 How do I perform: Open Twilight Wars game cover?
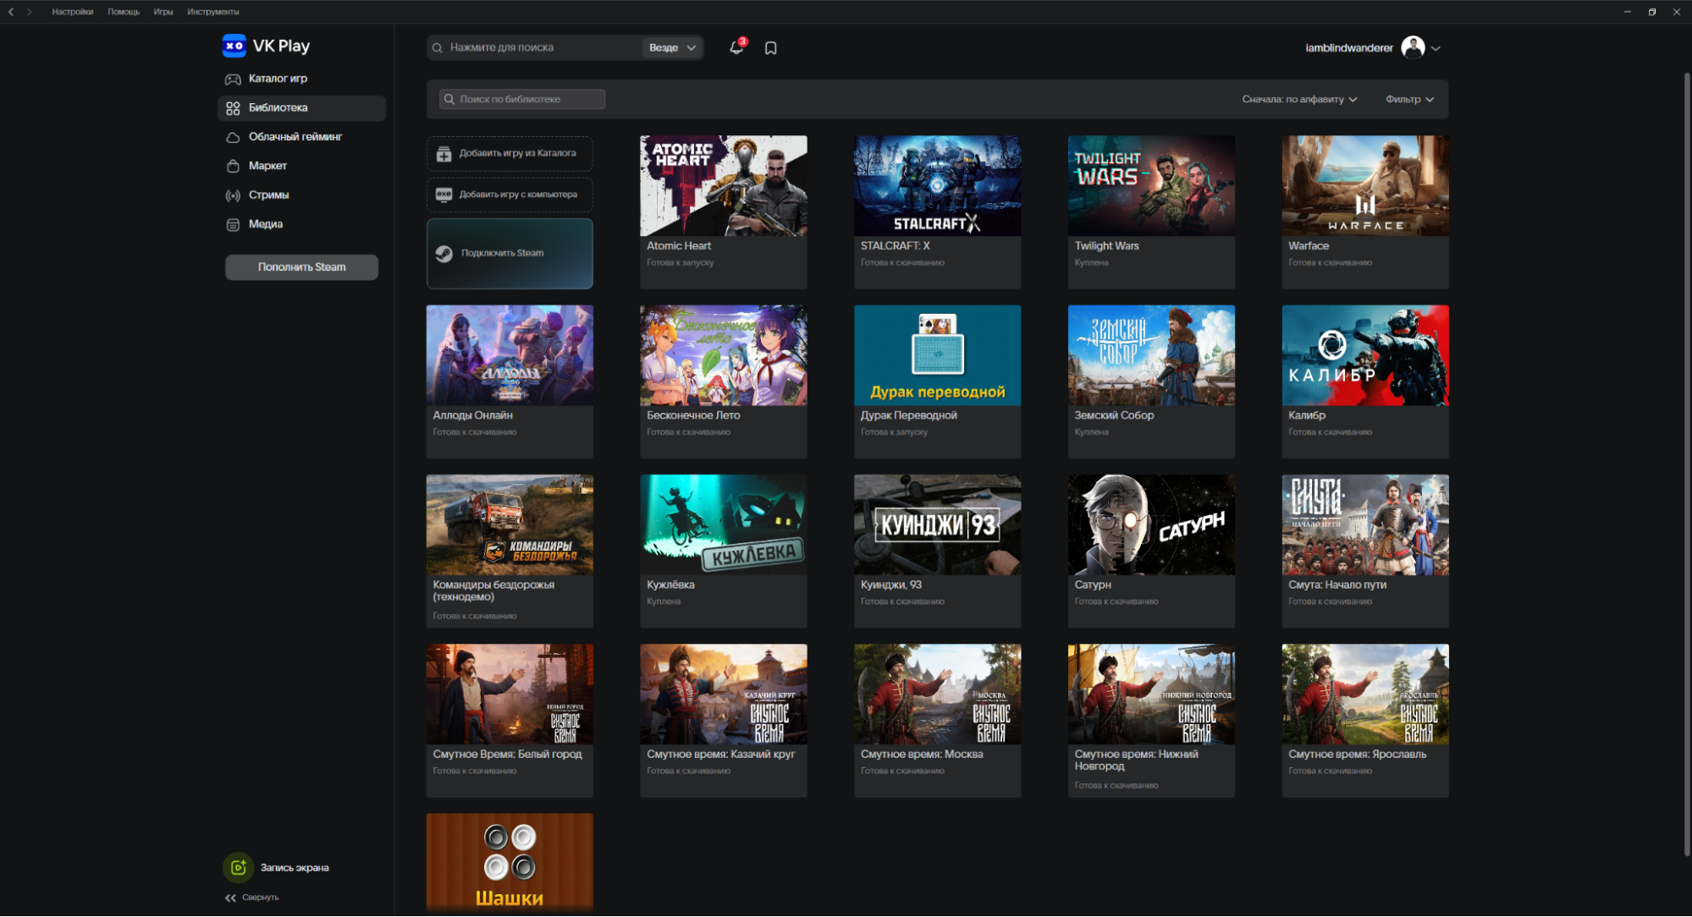pos(1151,186)
